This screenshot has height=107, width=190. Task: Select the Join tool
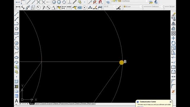coord(173,77)
